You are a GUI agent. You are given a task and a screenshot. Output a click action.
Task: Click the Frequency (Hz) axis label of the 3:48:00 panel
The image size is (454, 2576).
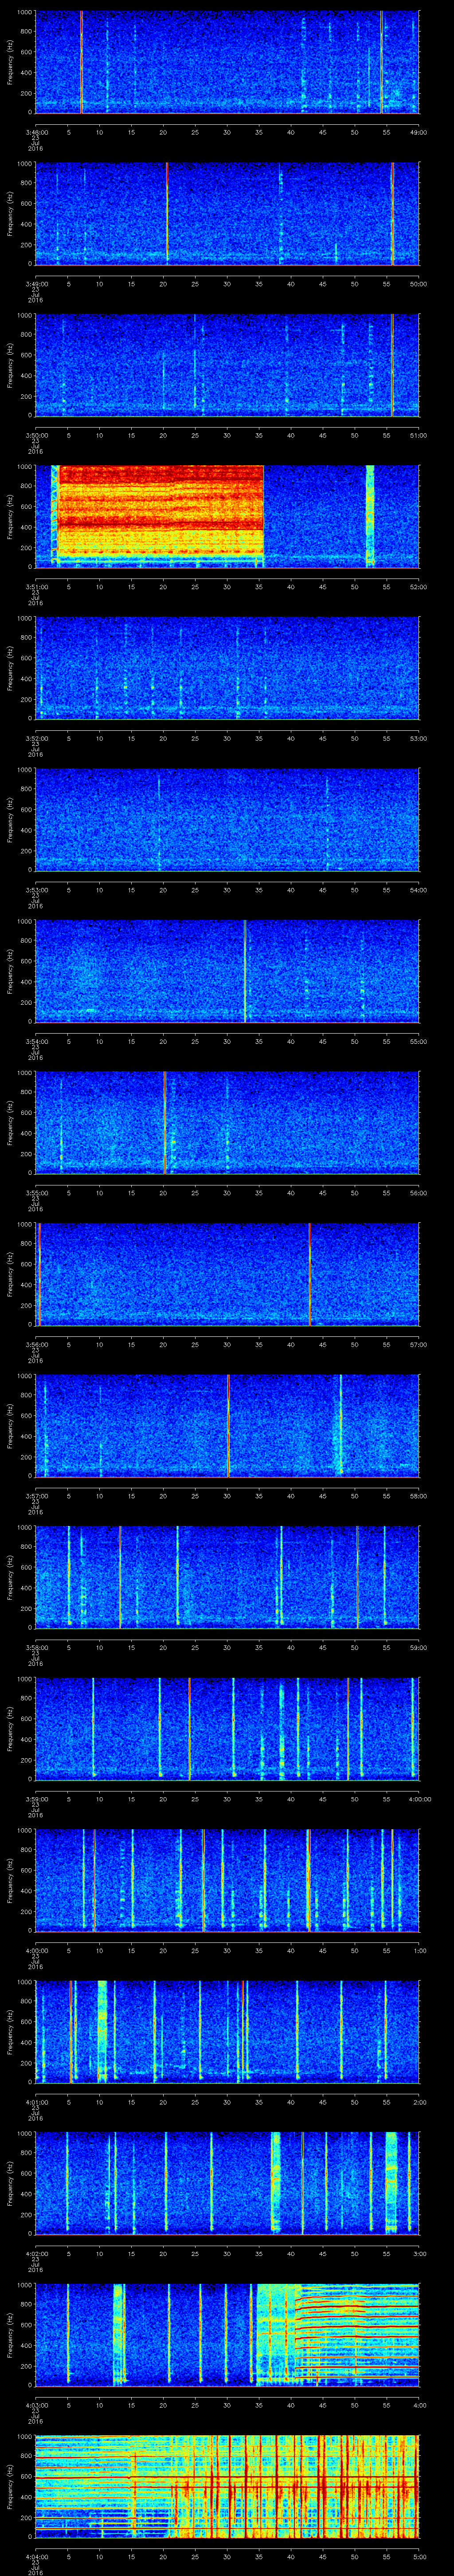tap(11, 62)
